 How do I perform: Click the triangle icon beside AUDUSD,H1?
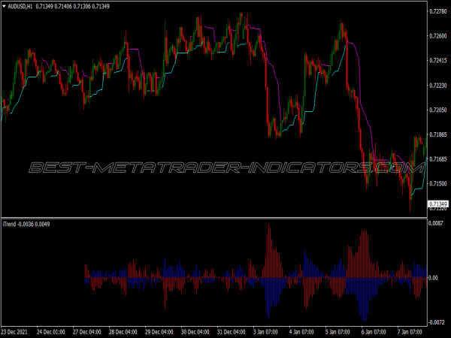click(x=4, y=6)
